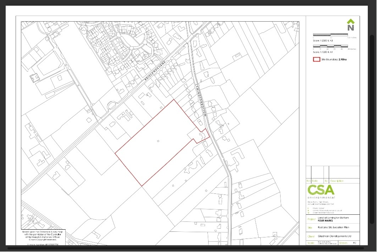Click the Client Gladman Developments Ltd entry
Viewport: 377px width, 252px height.
tap(334, 236)
